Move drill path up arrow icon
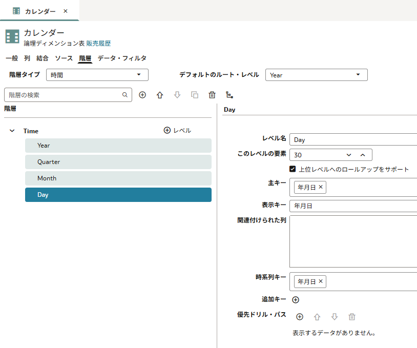 click(317, 317)
